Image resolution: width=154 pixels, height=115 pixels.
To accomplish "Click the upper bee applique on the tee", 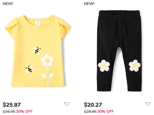I will pyautogui.click(x=37, y=51).
